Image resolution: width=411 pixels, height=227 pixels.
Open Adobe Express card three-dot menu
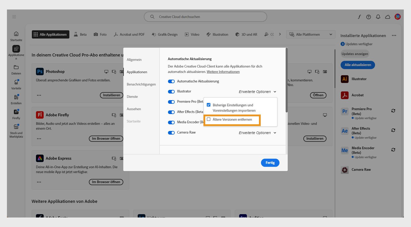(x=39, y=182)
